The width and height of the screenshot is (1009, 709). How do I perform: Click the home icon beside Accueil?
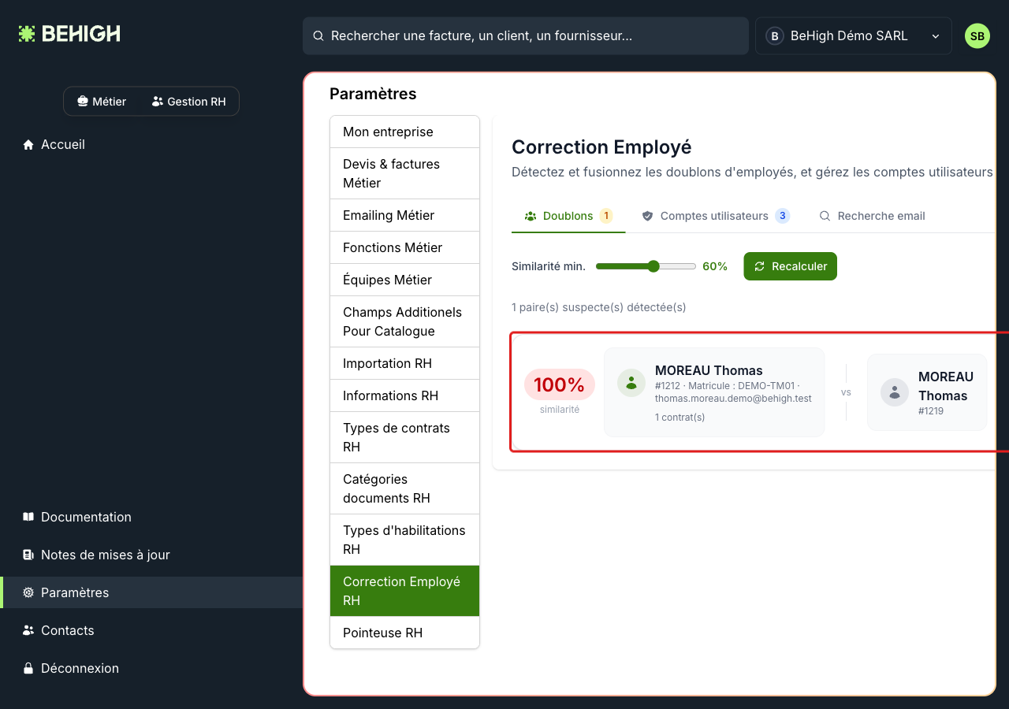point(28,145)
